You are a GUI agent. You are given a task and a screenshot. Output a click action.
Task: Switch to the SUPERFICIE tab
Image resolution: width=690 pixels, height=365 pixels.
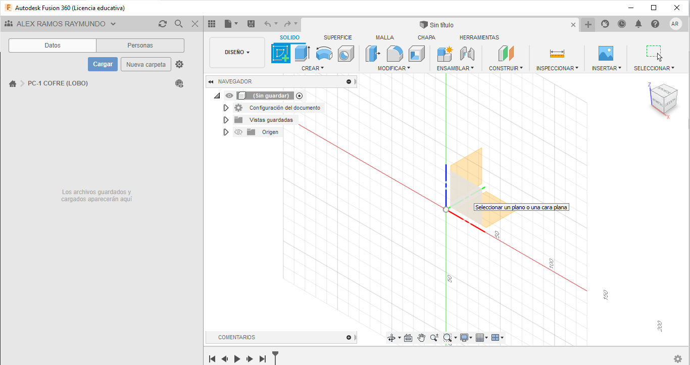coord(338,37)
